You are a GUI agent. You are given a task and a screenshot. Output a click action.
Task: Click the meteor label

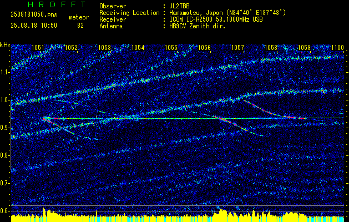point(79,17)
